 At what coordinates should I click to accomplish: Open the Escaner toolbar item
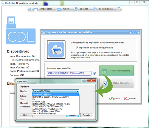pyautogui.click(x=81, y=9)
